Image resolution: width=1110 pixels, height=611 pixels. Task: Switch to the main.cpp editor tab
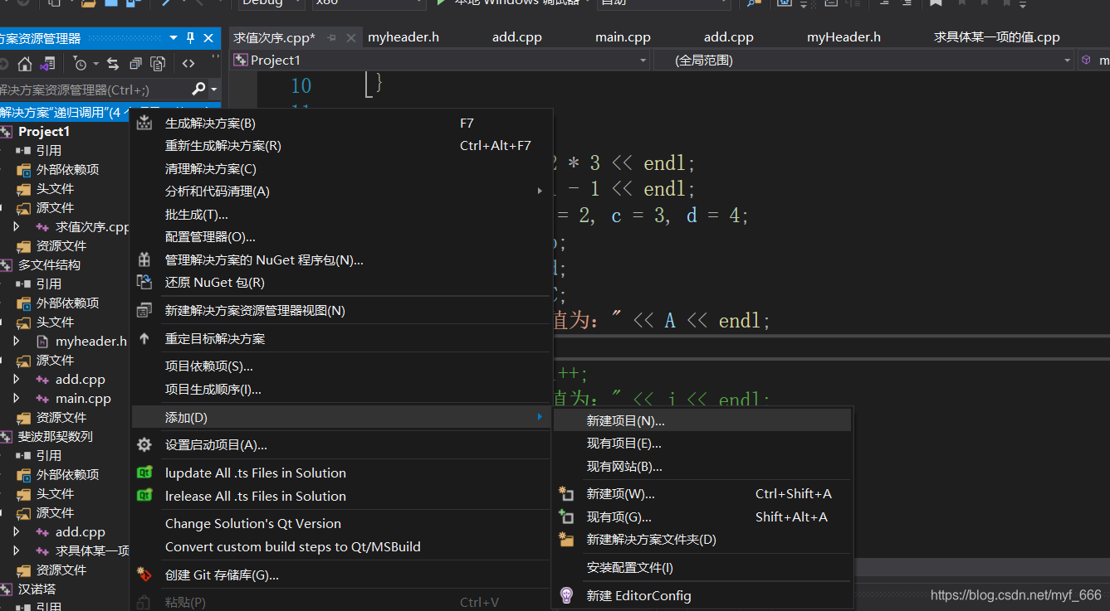[623, 37]
